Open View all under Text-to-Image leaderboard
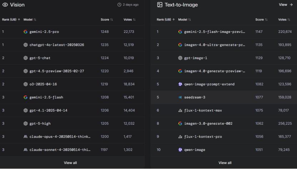 pyautogui.click(x=225, y=163)
